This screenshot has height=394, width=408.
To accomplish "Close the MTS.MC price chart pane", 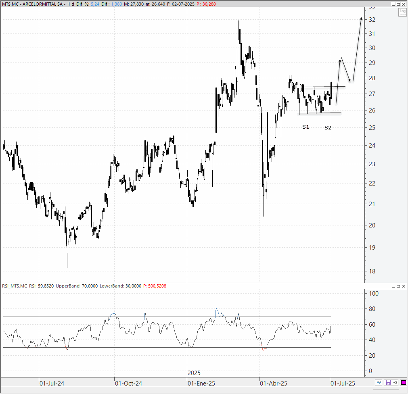I will [403, 4].
